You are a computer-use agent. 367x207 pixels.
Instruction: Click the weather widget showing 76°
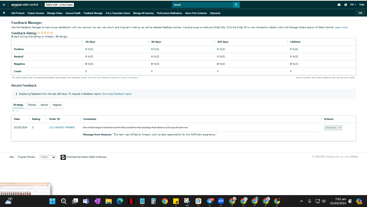[8, 201]
